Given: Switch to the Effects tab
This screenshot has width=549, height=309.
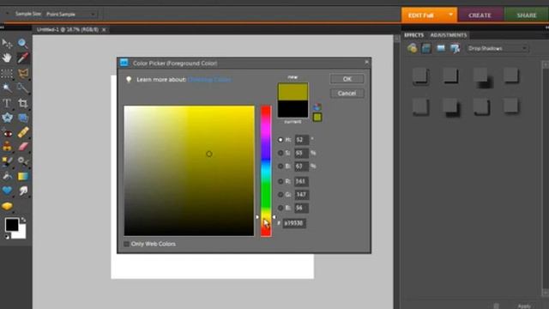Looking at the screenshot, I should point(413,35).
